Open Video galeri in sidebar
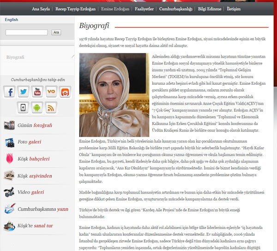Image resolution: width=277 pixels, height=251 pixels. coord(31,192)
